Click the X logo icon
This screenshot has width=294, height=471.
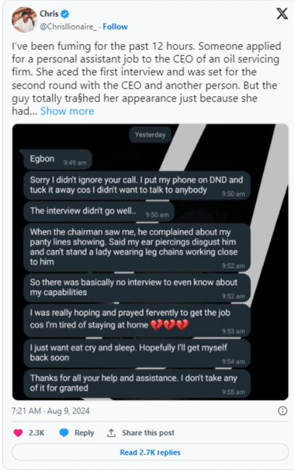(x=282, y=14)
